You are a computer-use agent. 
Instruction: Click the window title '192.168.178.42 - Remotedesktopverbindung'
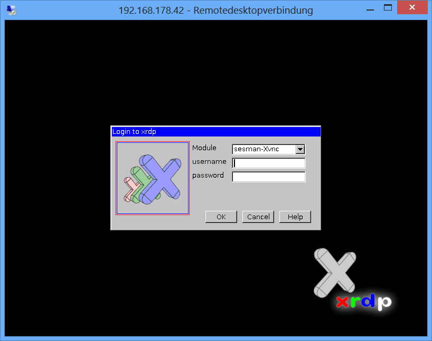point(215,11)
